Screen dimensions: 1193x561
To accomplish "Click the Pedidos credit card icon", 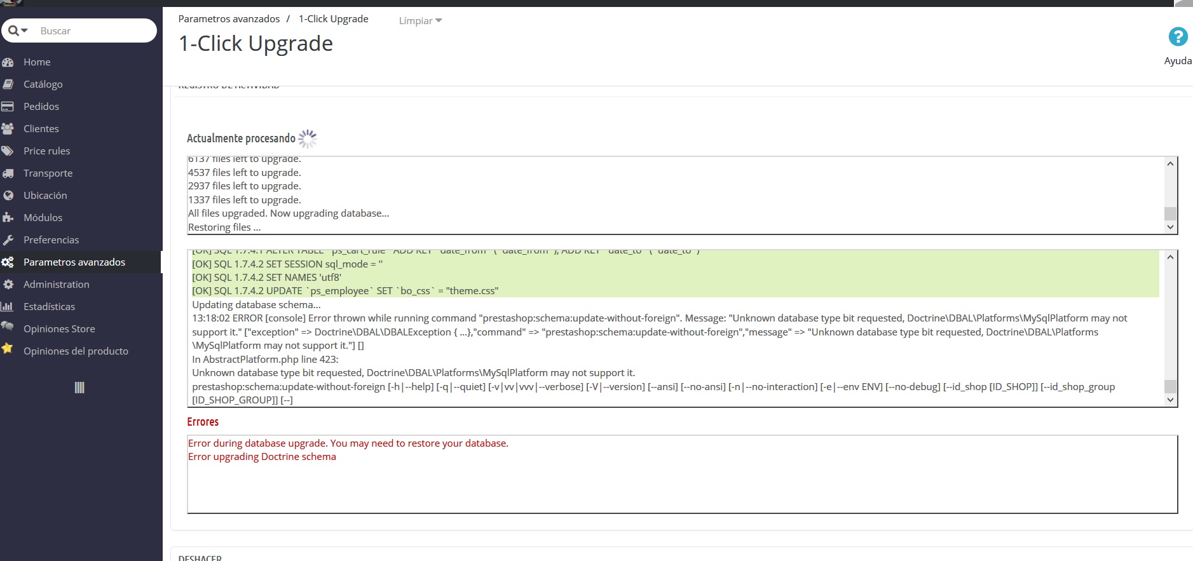I will point(8,106).
